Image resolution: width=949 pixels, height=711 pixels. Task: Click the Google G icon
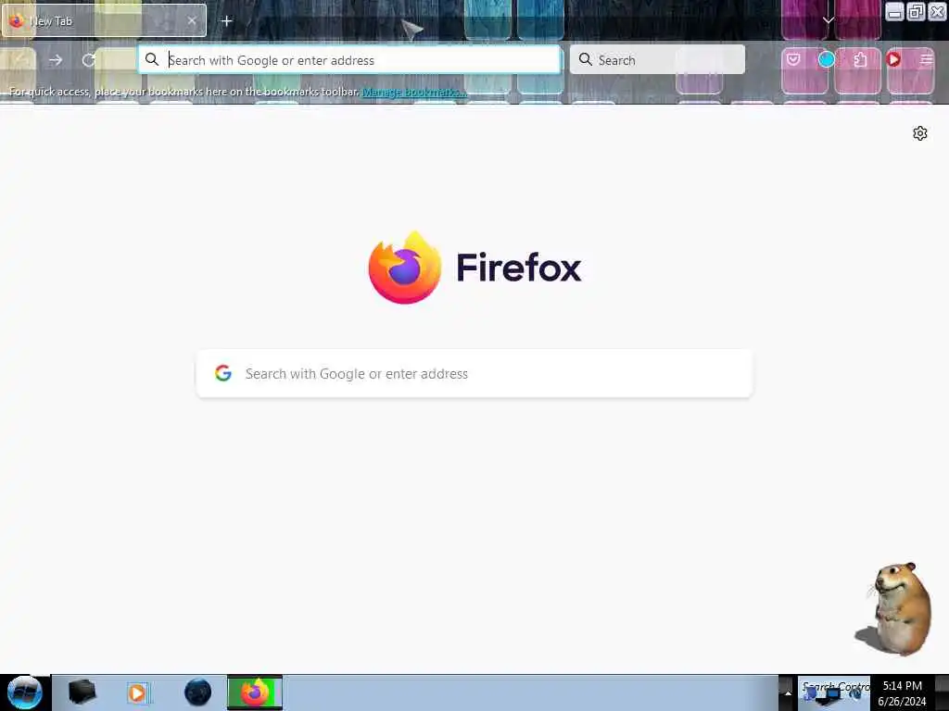[x=223, y=373]
